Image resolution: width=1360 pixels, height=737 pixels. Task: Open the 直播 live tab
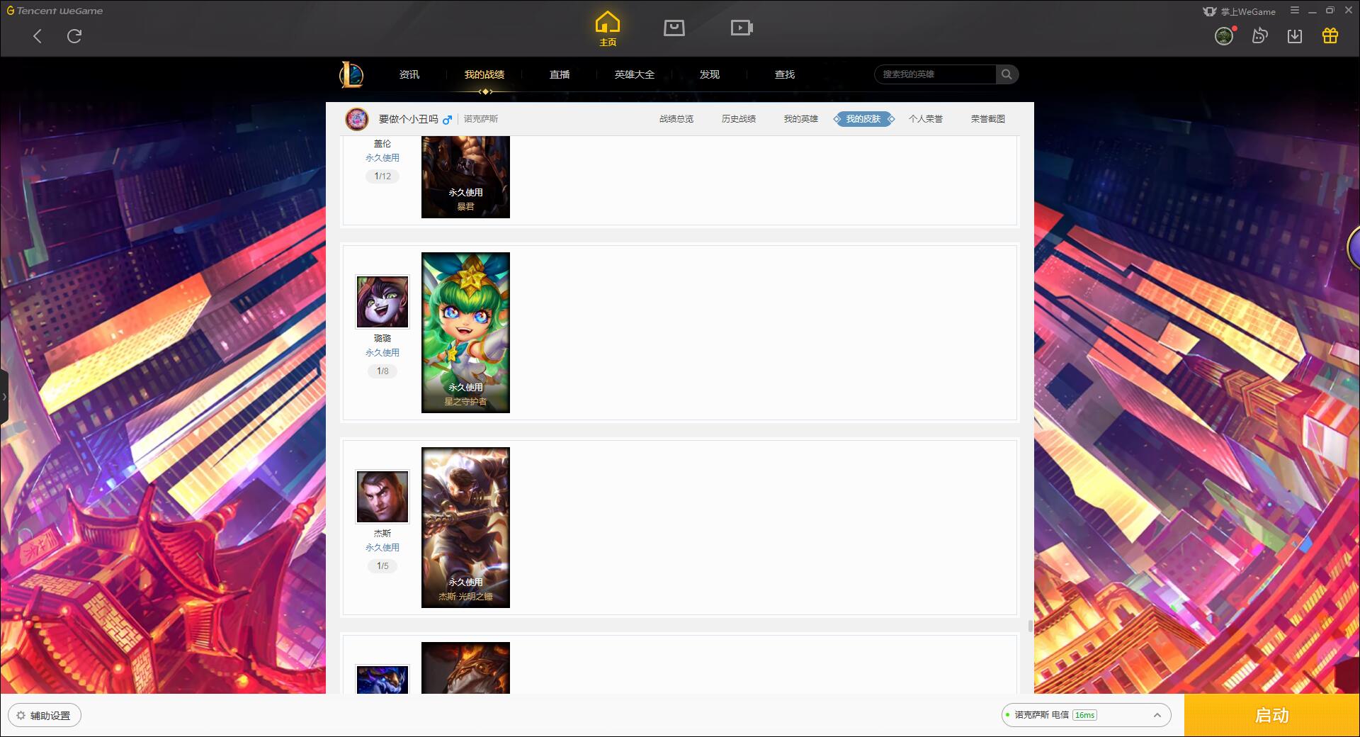(560, 74)
